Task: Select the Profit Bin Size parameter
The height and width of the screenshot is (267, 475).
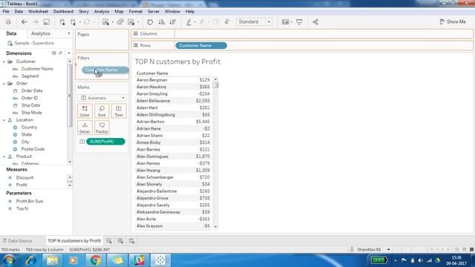Action: click(x=30, y=201)
